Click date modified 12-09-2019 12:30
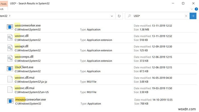Viewport: 199px width, 112px height. [x=162, y=47]
